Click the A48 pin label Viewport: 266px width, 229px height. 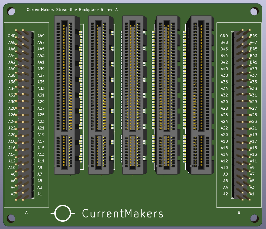pos(12,42)
